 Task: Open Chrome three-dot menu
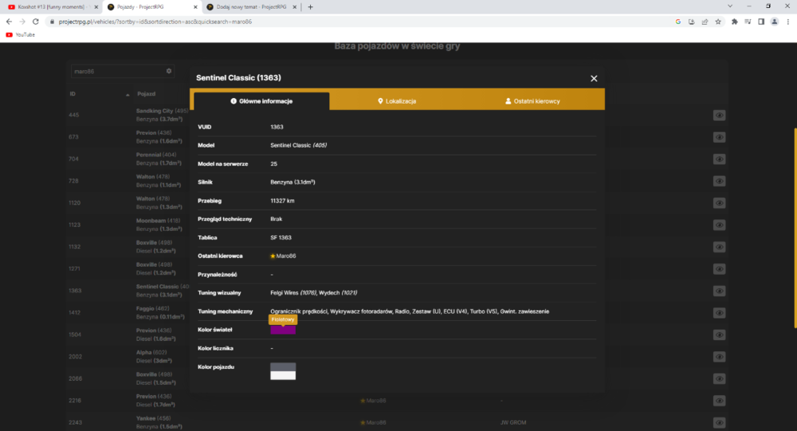(788, 22)
